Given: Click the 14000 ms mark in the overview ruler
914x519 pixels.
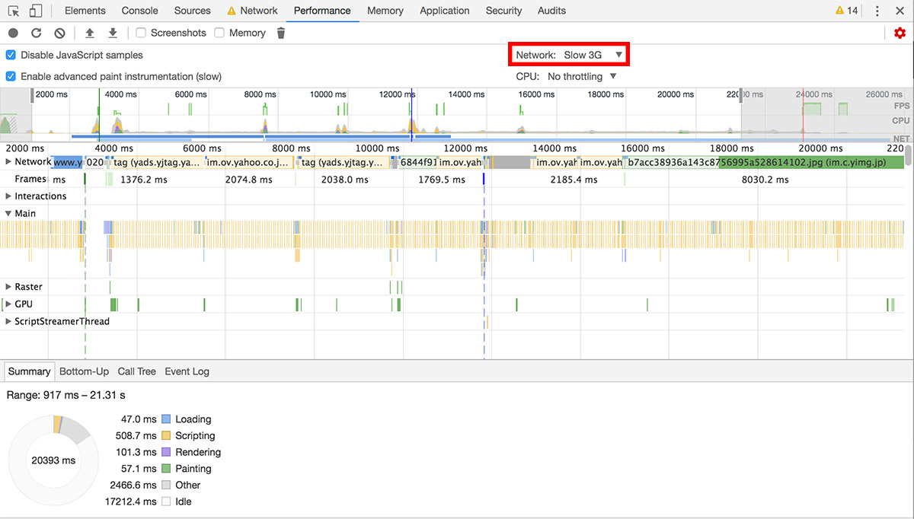Looking at the screenshot, I should point(466,94).
